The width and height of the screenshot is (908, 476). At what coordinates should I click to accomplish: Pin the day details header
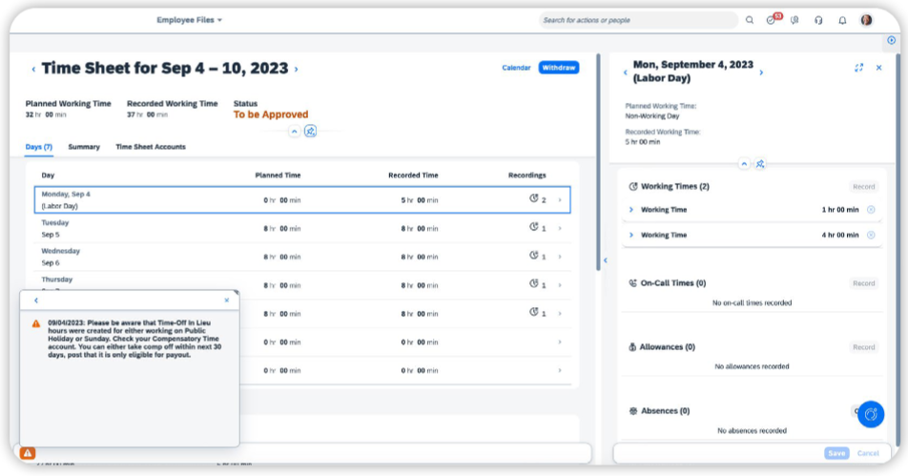[760, 164]
